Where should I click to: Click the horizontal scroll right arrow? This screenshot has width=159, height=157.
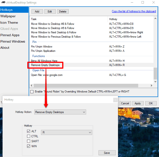[x=151, y=85]
